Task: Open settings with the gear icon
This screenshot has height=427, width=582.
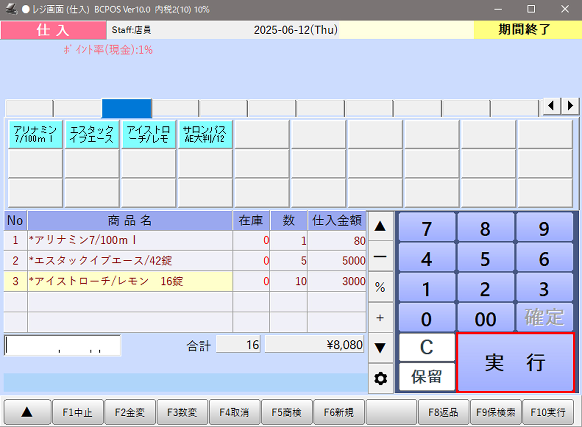Action: click(x=380, y=378)
